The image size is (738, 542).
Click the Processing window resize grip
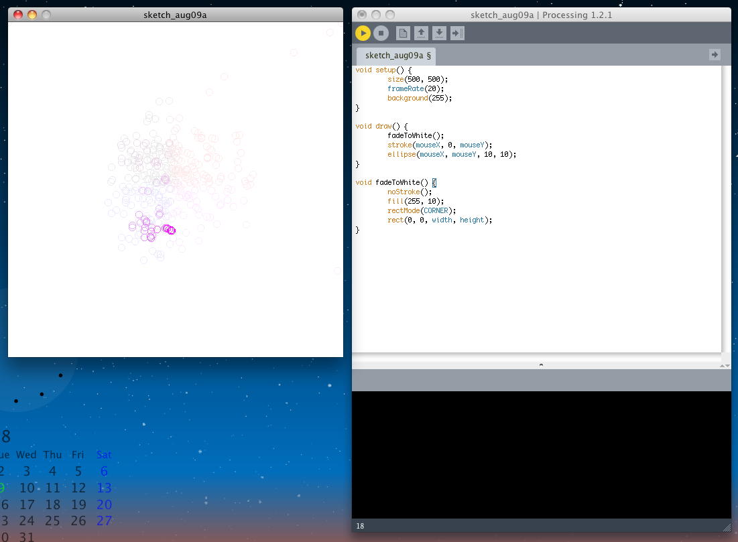pos(726,527)
